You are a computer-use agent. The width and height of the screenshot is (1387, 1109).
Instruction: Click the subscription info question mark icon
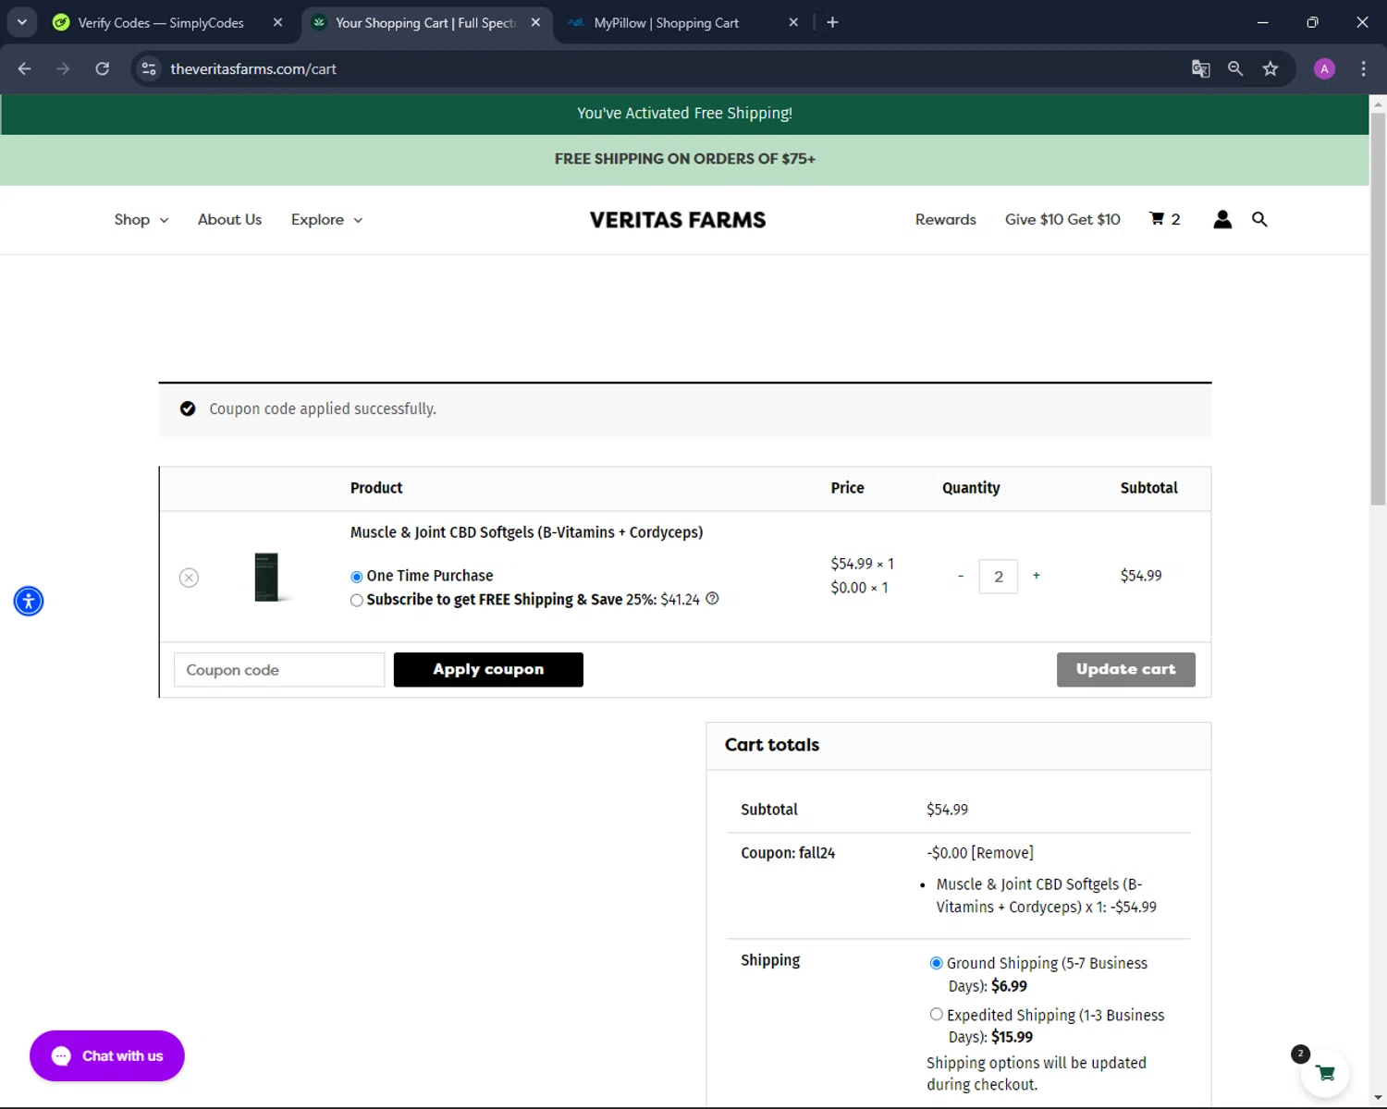point(712,599)
